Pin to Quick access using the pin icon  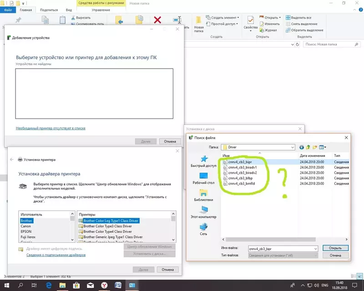[x=18, y=20]
